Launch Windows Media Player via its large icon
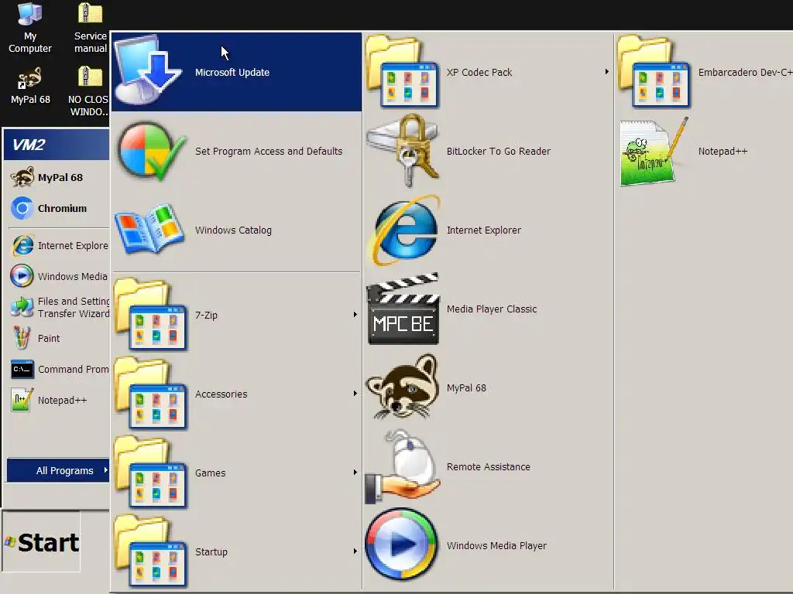The width and height of the screenshot is (793, 594). 402,544
